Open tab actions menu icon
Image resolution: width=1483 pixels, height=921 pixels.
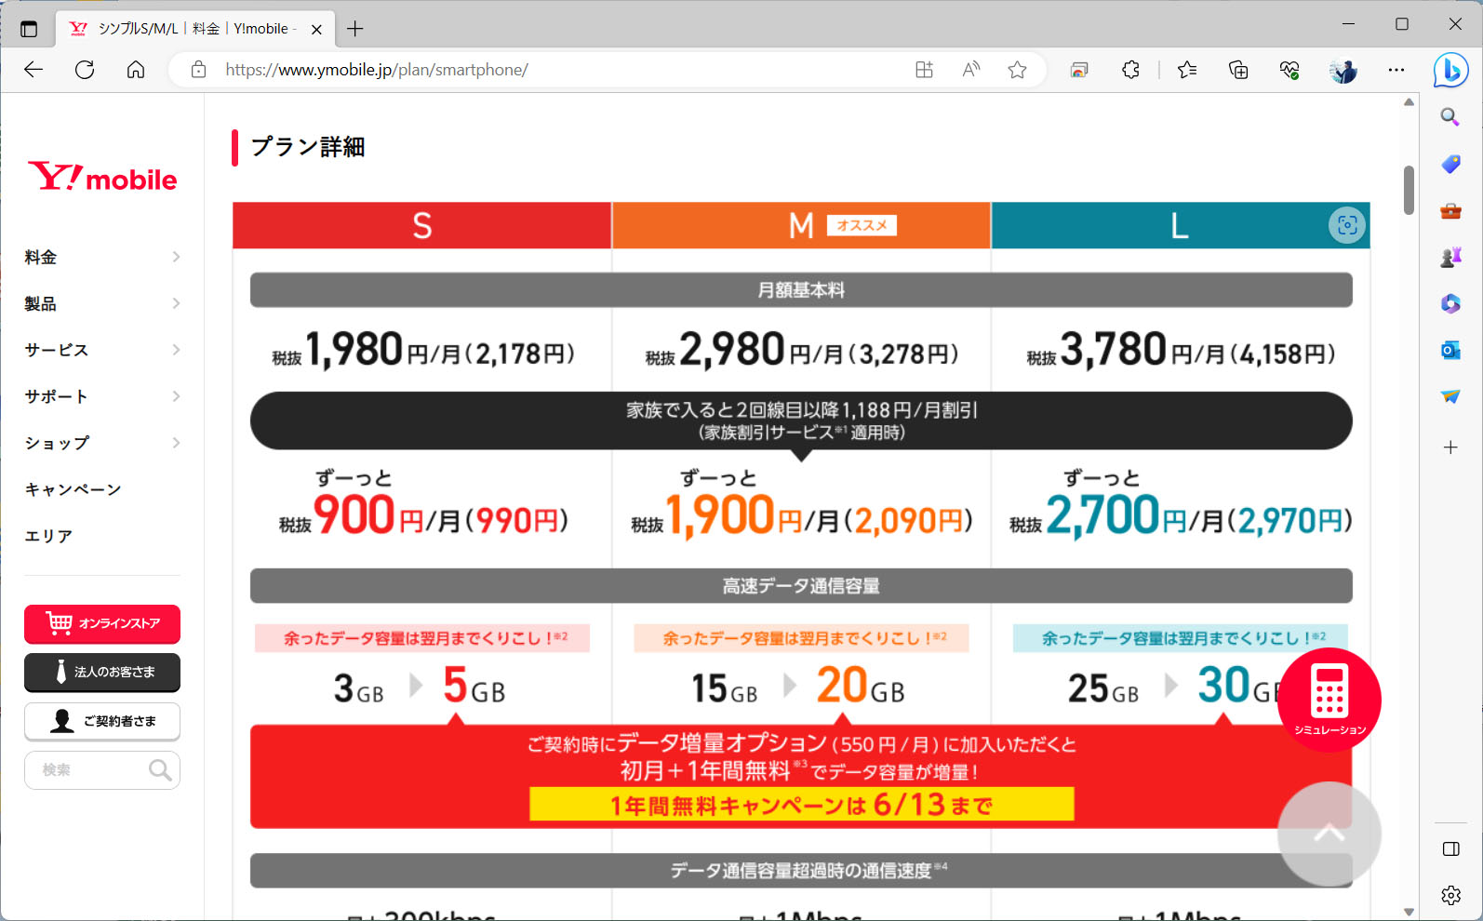(29, 29)
